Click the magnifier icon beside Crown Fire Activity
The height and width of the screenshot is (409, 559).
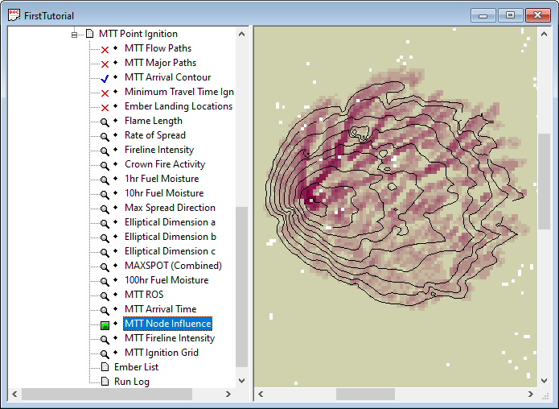[x=105, y=165]
